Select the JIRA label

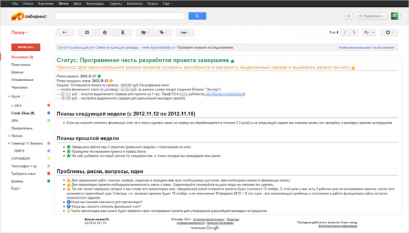pos(15,121)
